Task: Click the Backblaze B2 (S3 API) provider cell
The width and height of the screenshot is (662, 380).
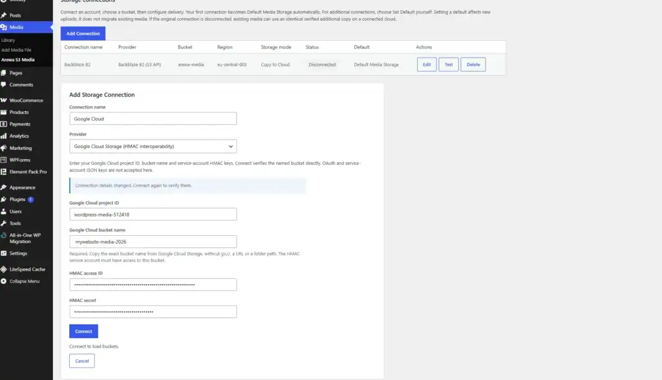Action: (x=140, y=65)
